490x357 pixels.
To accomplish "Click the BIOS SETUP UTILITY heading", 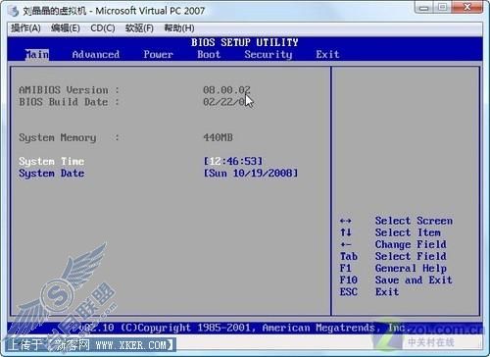I will coord(245,42).
